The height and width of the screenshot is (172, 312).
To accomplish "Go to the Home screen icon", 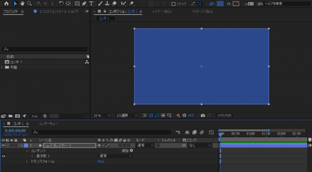I will (6, 4).
